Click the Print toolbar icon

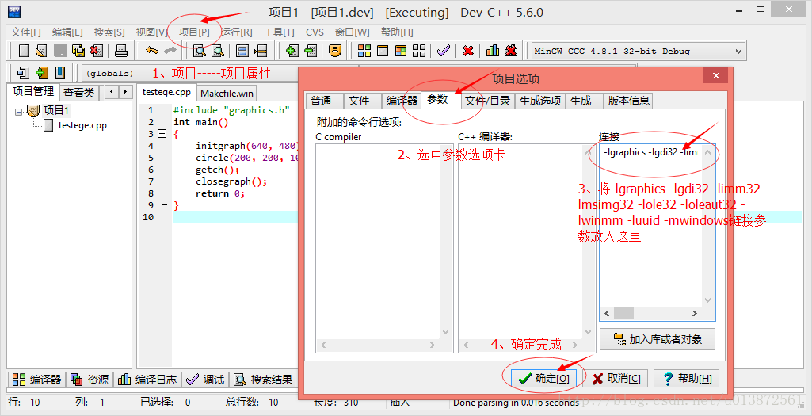[x=120, y=50]
